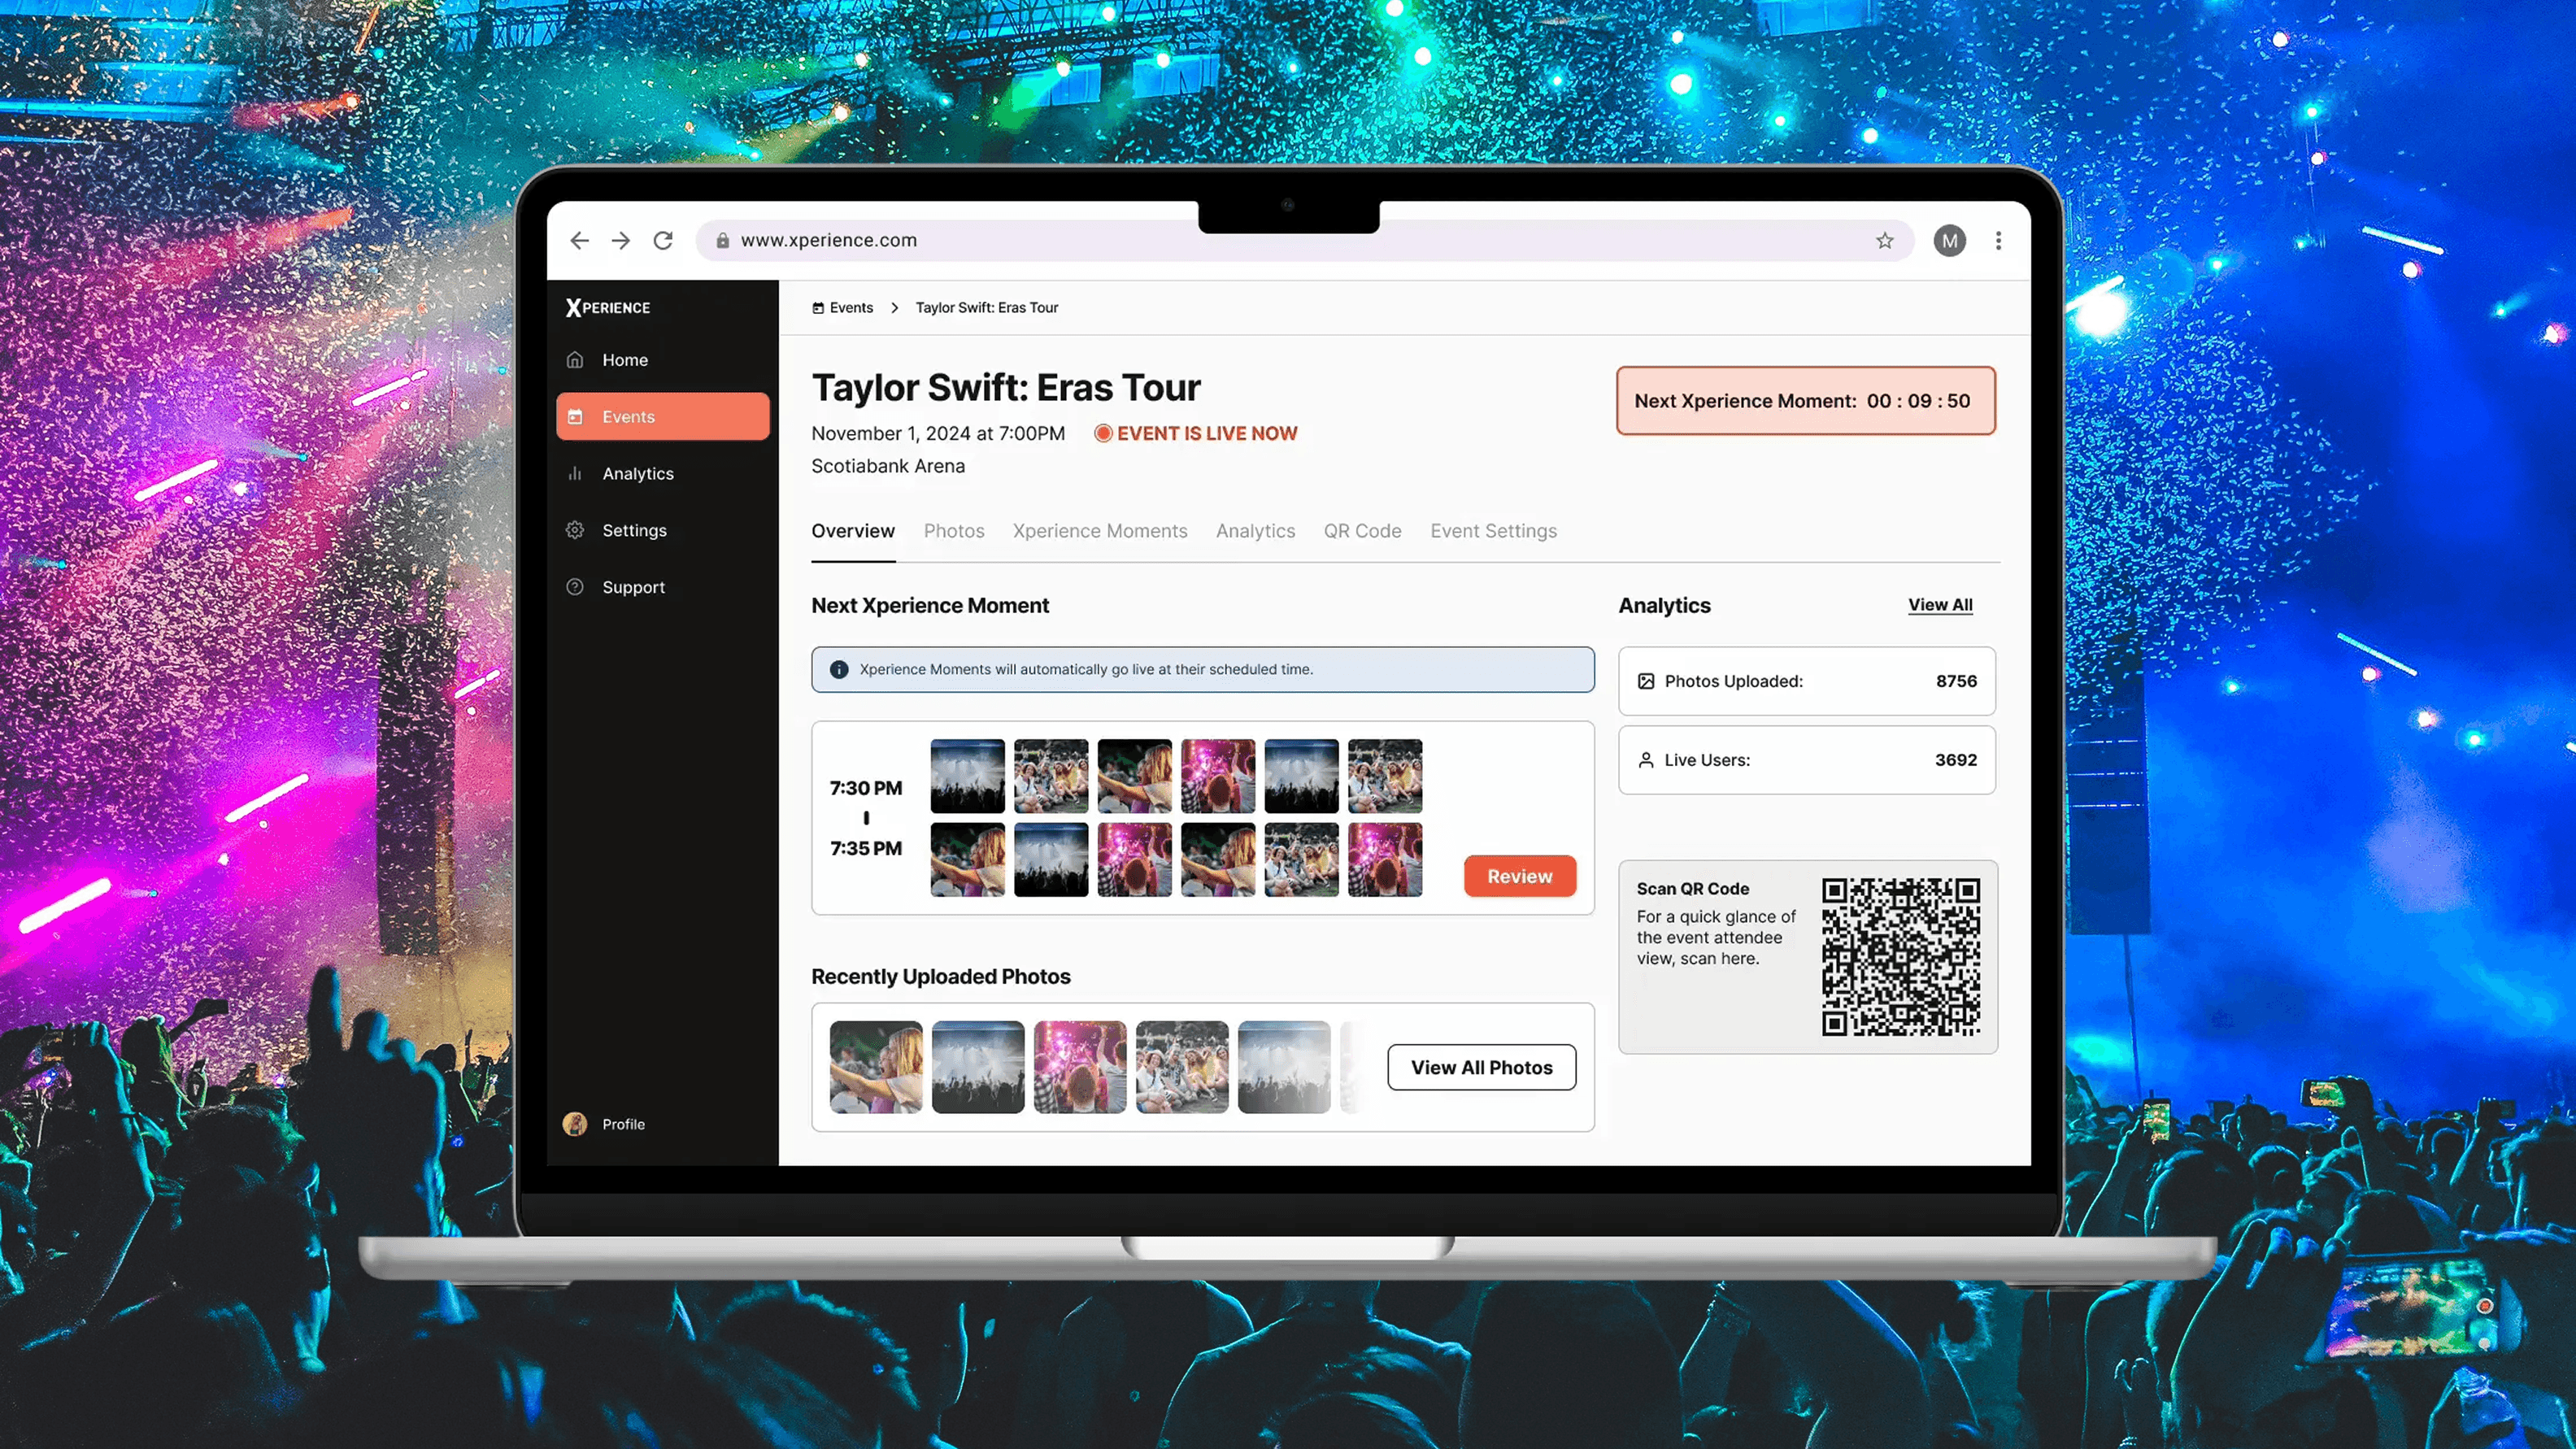
Task: Switch to the Photos tab
Action: pos(953,531)
